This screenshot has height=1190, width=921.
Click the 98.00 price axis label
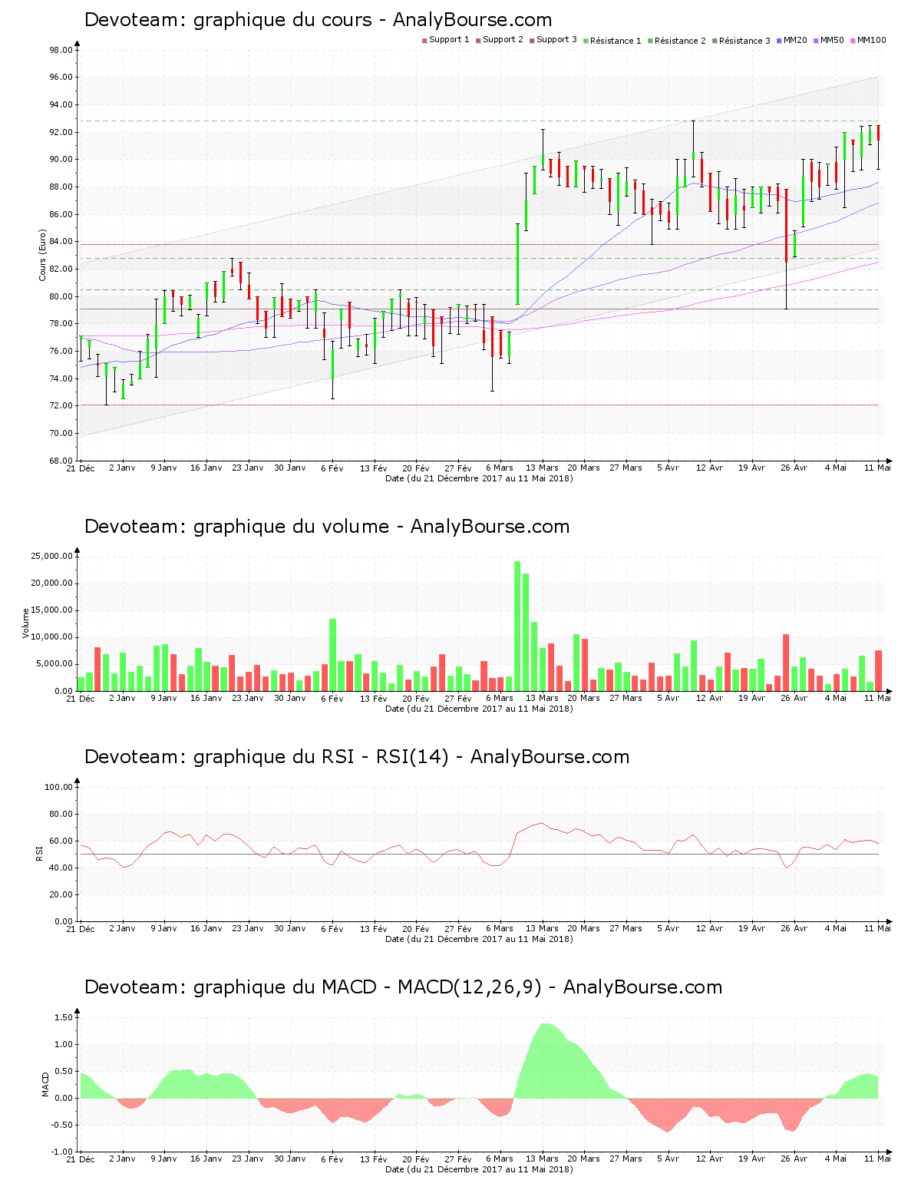[x=61, y=50]
